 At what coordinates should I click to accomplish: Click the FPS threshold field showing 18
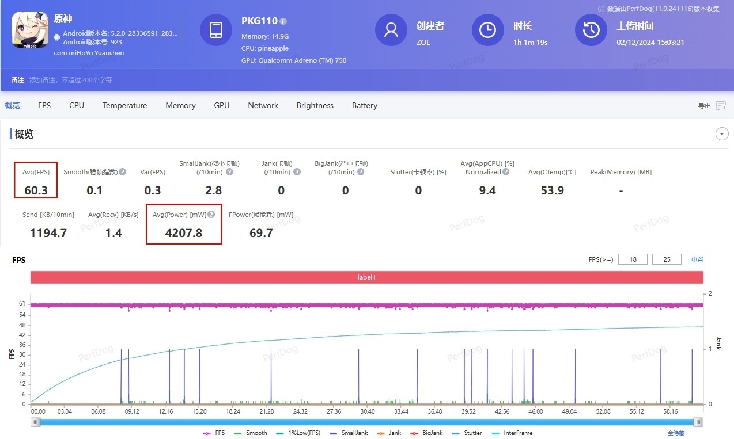[x=633, y=259]
